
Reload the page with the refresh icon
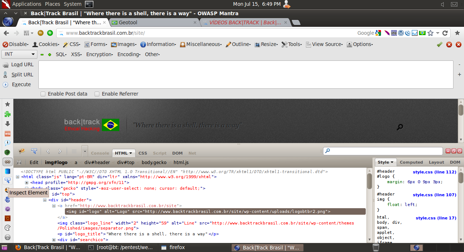[x=445, y=33]
